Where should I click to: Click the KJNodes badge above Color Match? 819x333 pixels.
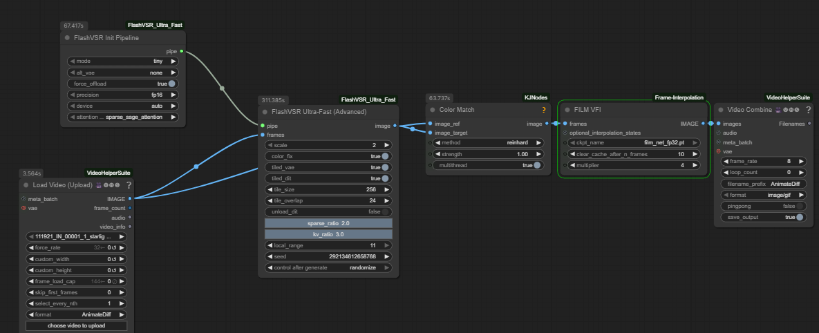point(536,97)
